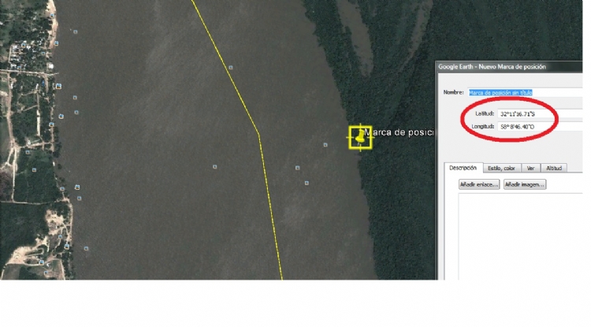Click the Nombre text field

(x=526, y=92)
